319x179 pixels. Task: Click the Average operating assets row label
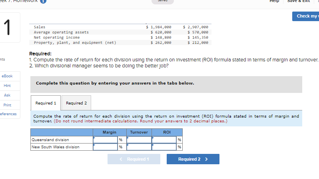point(61,32)
